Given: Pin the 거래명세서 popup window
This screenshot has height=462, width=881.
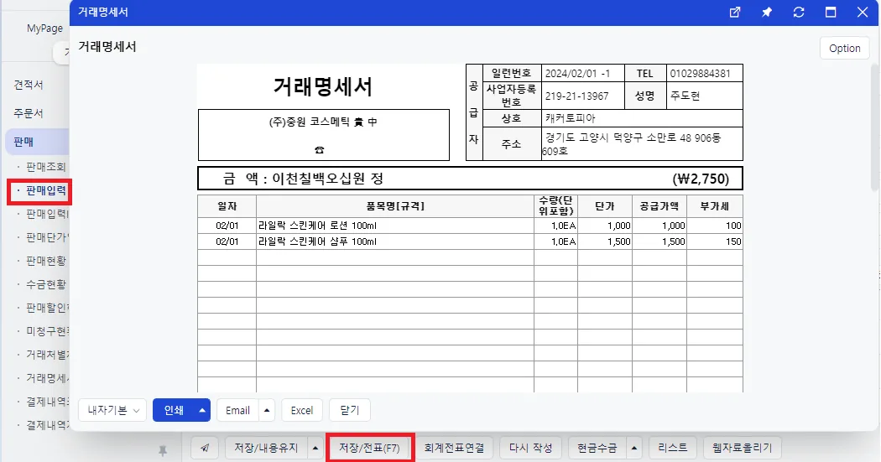Looking at the screenshot, I should coord(766,13).
